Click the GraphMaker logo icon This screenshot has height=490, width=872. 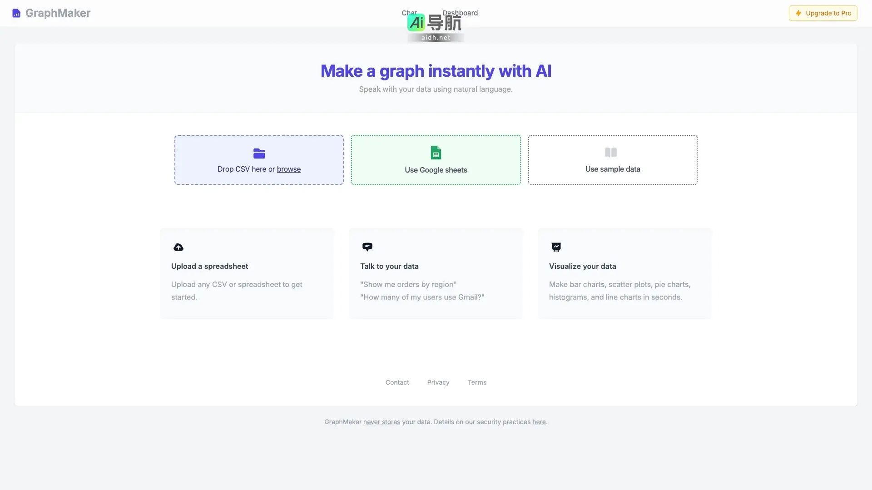click(x=16, y=13)
